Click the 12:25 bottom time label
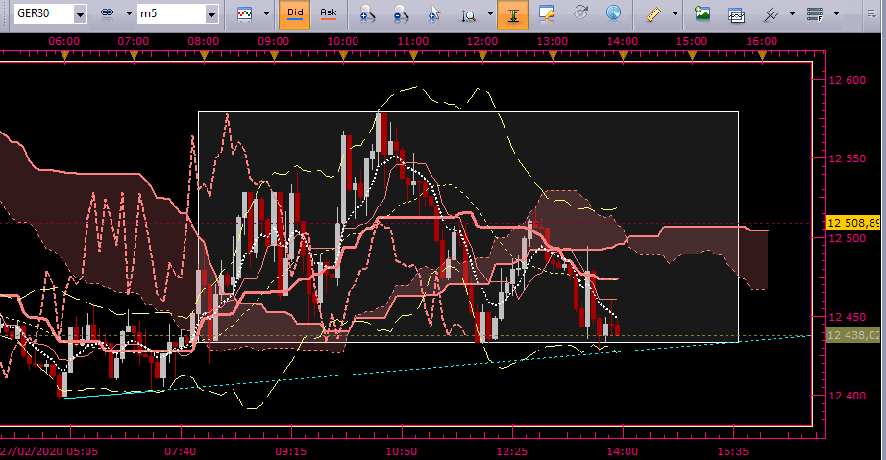886x460 pixels. click(x=512, y=451)
